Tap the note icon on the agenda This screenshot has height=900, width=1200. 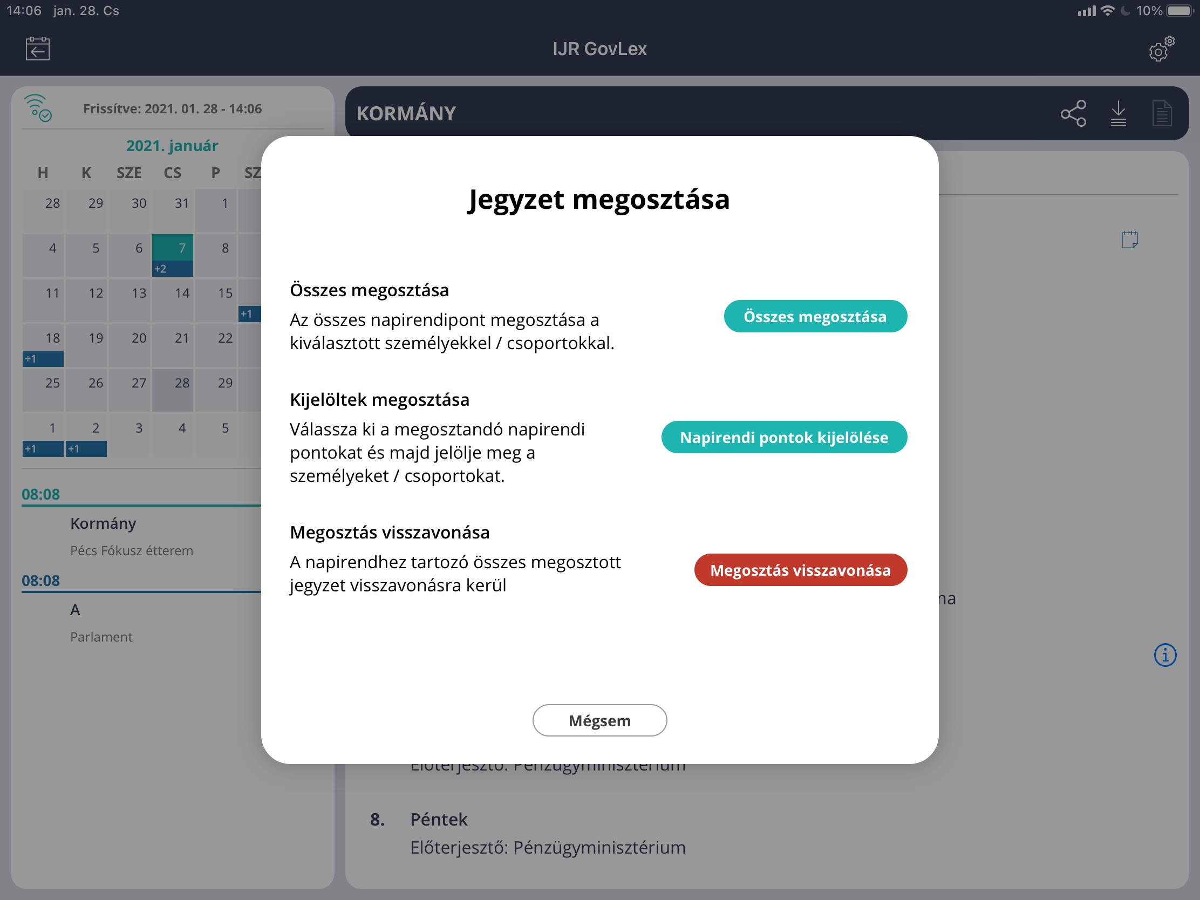coord(1129,239)
